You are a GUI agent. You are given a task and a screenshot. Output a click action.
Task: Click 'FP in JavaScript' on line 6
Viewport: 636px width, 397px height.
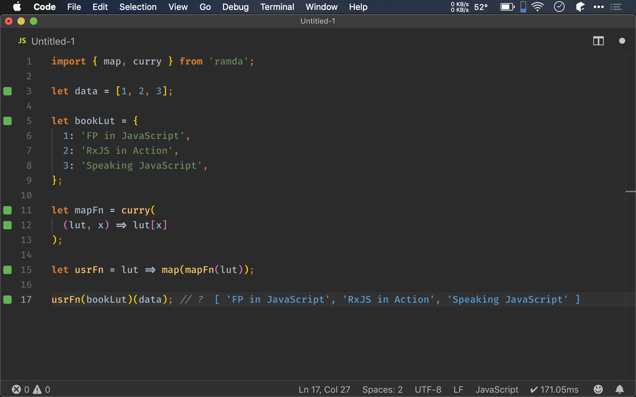(133, 136)
